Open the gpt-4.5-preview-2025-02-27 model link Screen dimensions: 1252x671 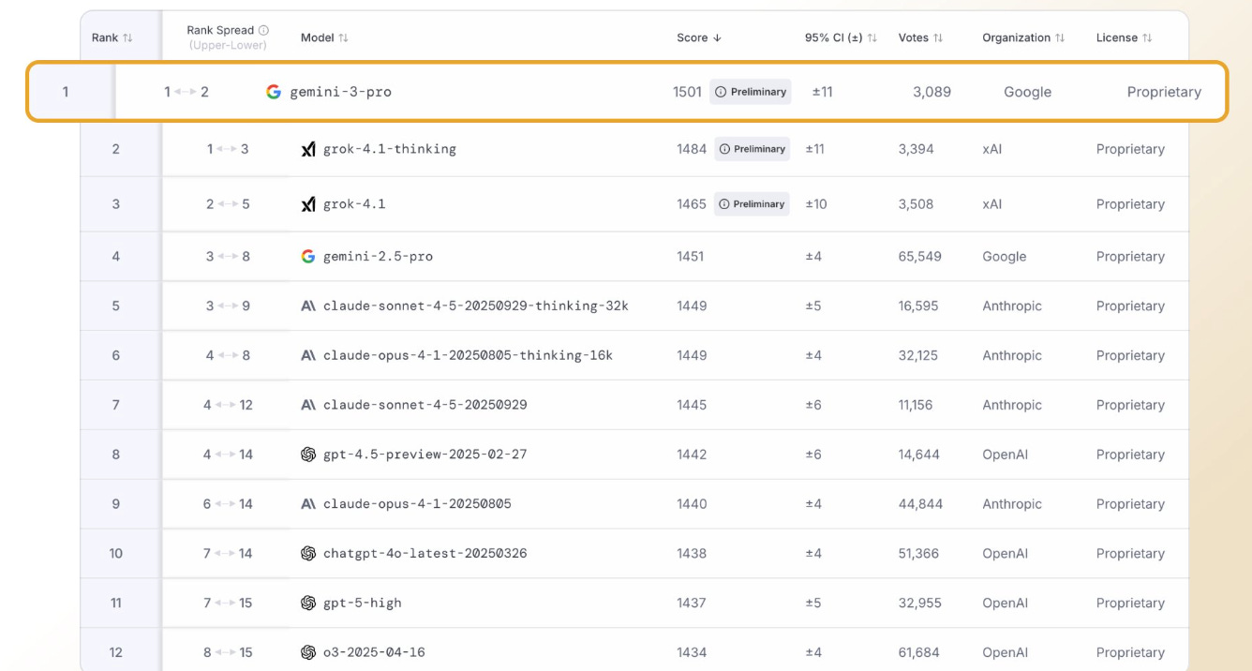(x=425, y=455)
